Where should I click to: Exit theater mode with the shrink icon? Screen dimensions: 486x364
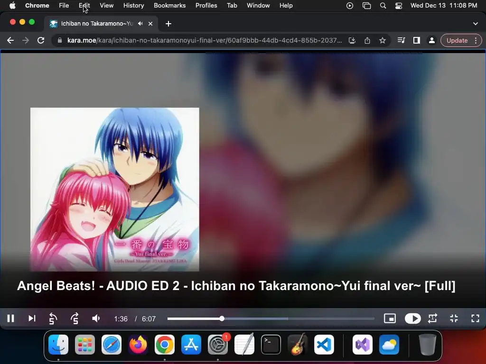tap(454, 318)
